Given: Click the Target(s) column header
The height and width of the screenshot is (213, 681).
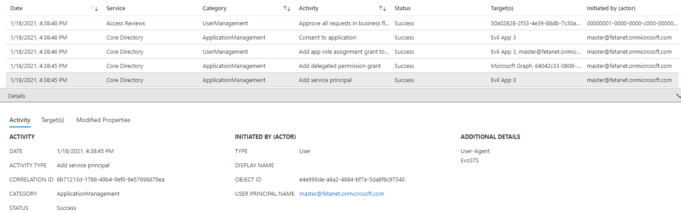Looking at the screenshot, I should [502, 8].
